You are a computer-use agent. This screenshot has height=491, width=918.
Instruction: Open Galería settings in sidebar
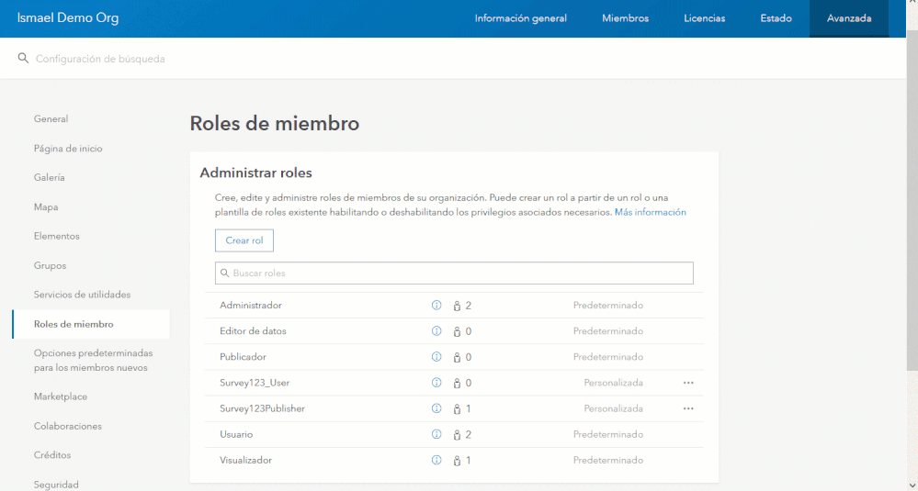[x=50, y=178]
